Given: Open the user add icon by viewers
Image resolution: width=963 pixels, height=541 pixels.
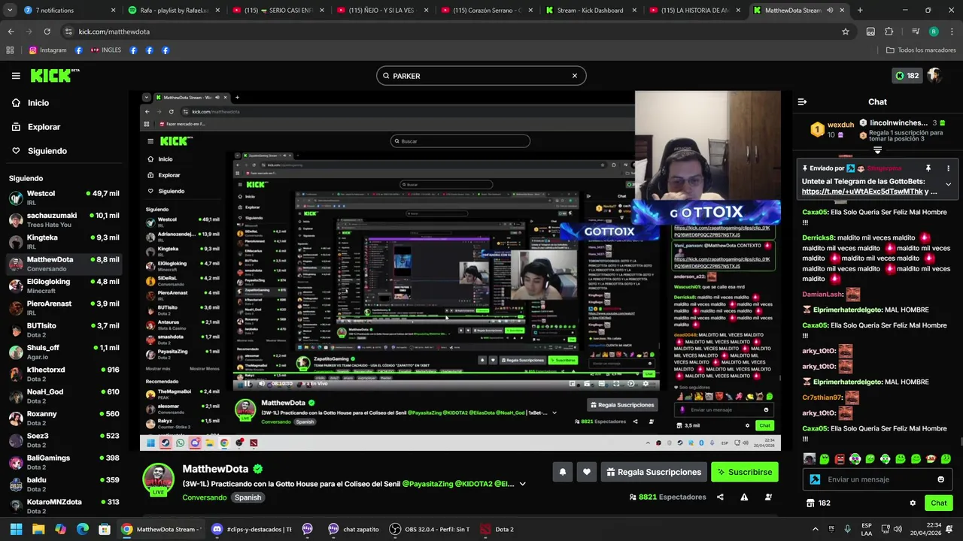Looking at the screenshot, I should point(768,497).
